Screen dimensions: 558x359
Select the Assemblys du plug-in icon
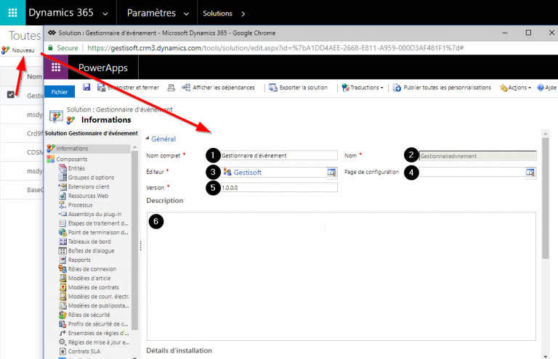(62, 214)
